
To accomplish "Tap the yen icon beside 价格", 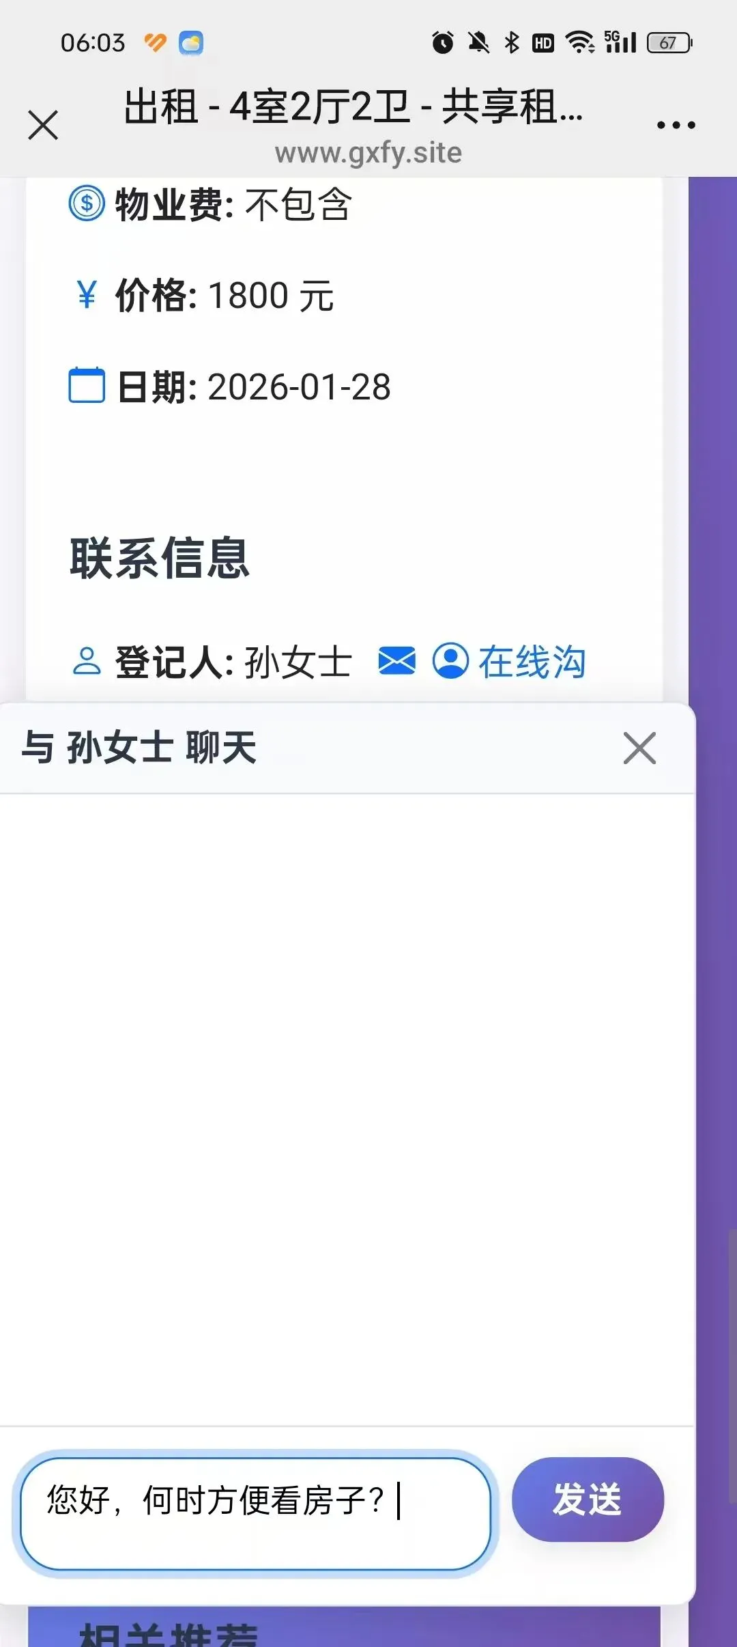I will 87,295.
